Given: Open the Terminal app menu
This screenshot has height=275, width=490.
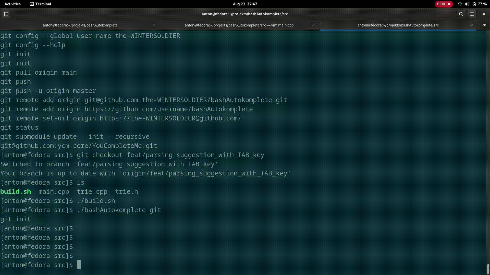Looking at the screenshot, I should [41, 4].
